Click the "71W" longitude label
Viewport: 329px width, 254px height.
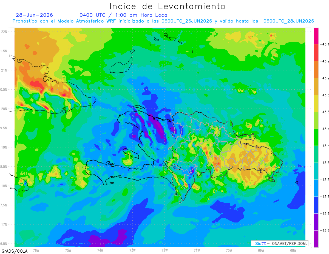point(197,250)
